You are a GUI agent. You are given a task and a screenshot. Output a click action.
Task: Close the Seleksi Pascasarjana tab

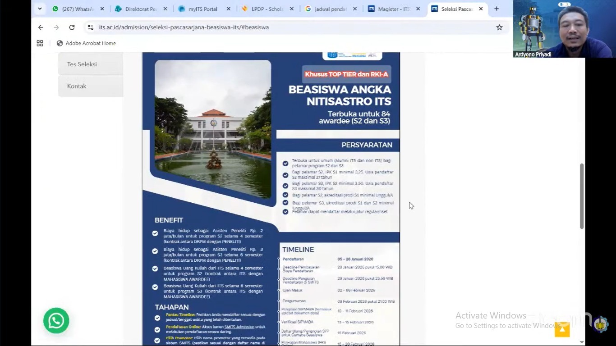point(481,9)
